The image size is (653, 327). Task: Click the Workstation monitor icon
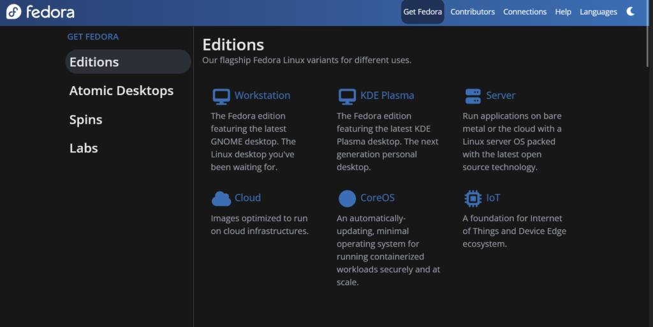[221, 96]
